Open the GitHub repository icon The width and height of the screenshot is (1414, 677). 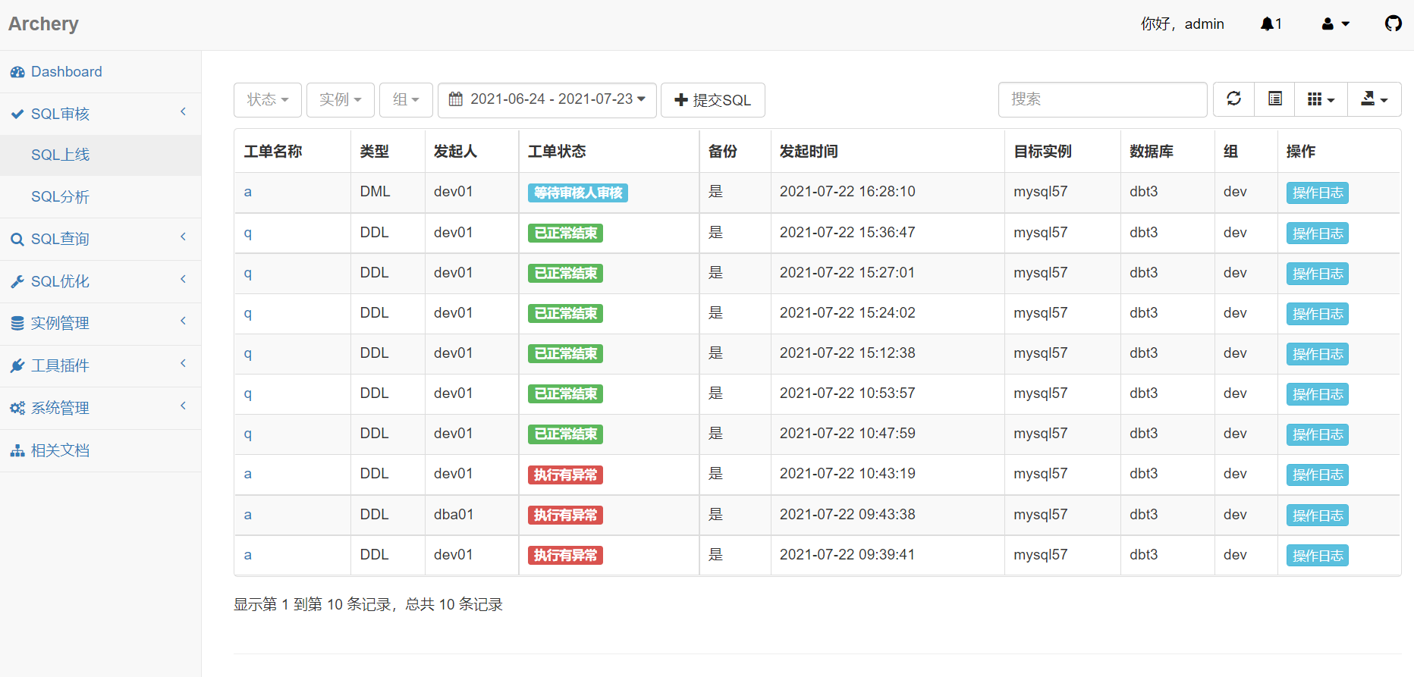coord(1393,24)
